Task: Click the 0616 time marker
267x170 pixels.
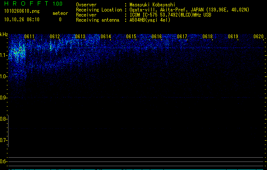Action: (157, 37)
